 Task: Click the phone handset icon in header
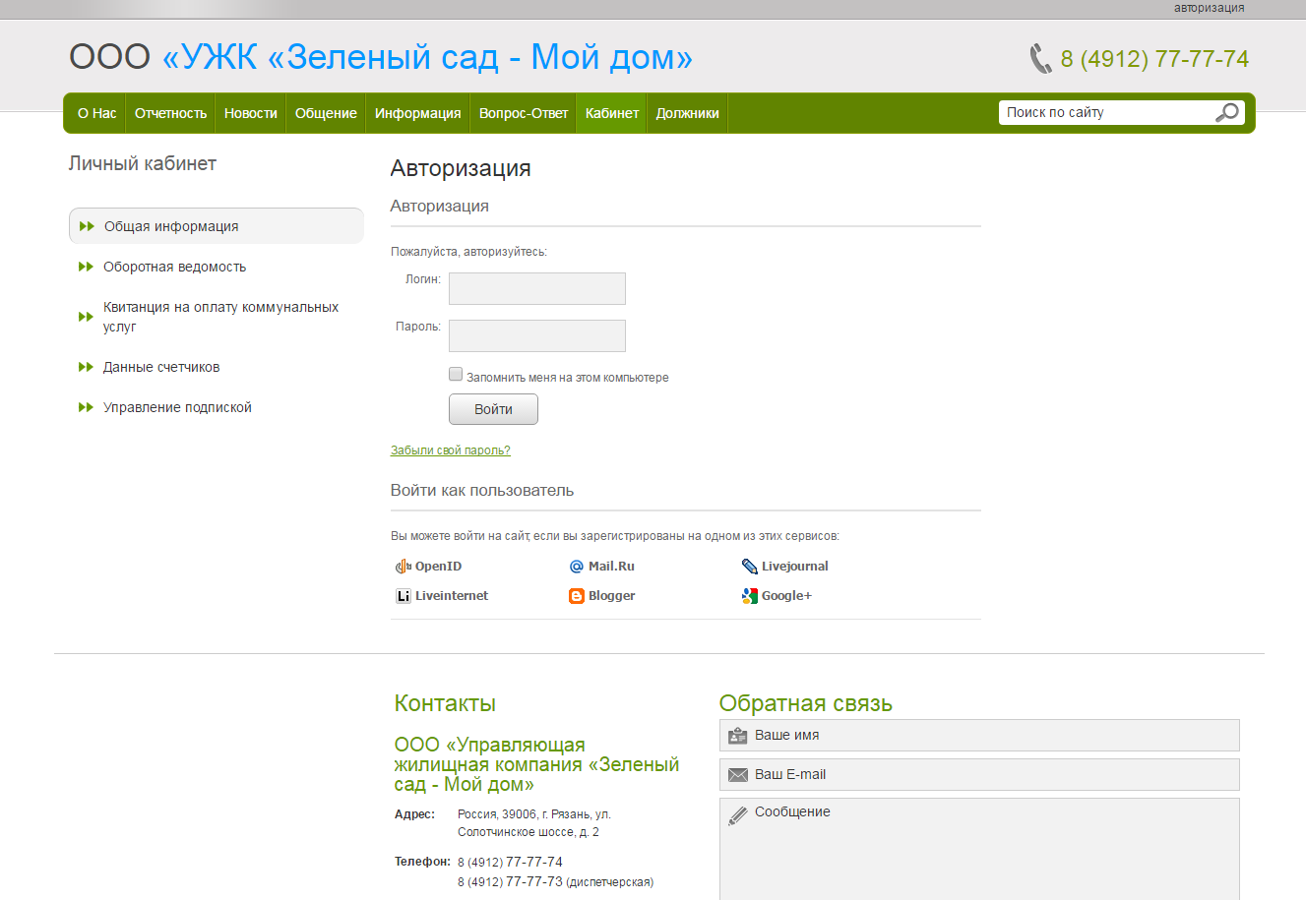pyautogui.click(x=1040, y=59)
